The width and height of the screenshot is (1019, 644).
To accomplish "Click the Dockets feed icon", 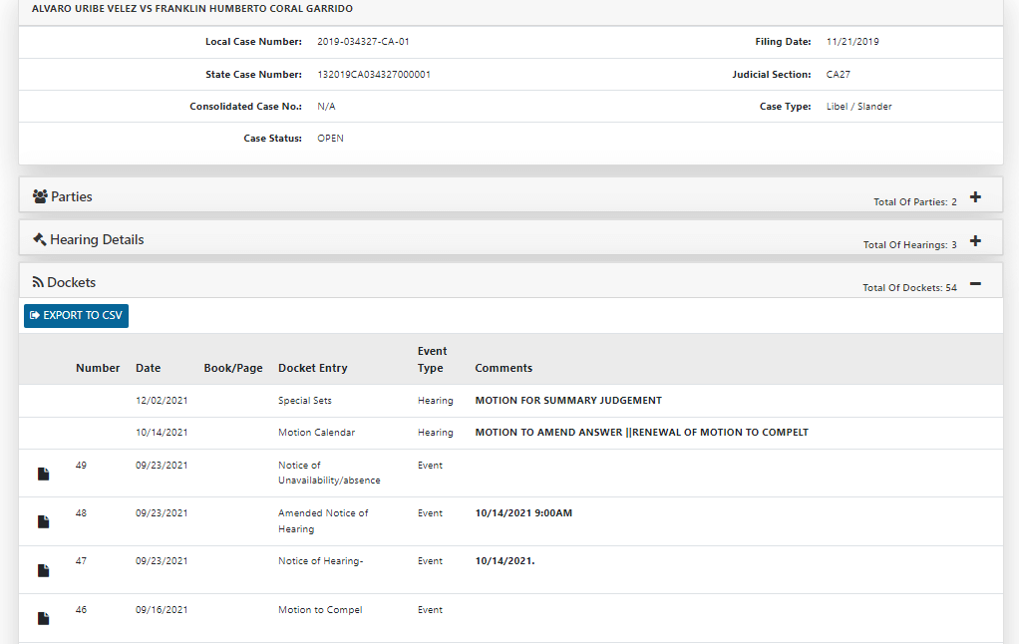I will coord(38,283).
